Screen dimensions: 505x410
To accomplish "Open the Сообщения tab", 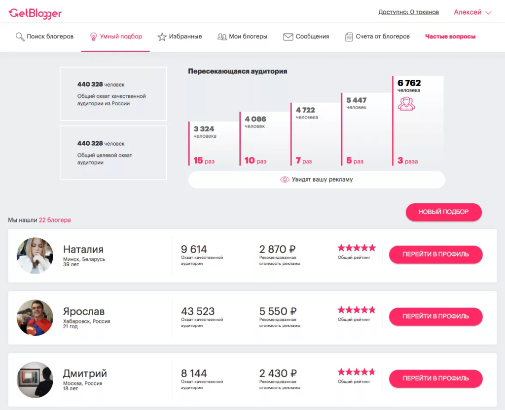I will 306,36.
